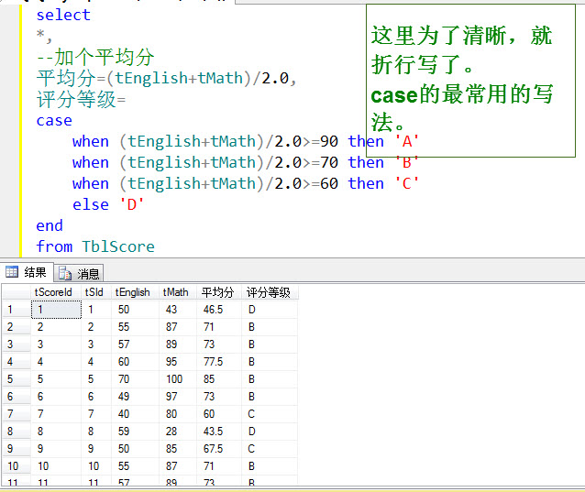Click the '--加个平均分' comment line
585x492 pixels.
click(95, 57)
